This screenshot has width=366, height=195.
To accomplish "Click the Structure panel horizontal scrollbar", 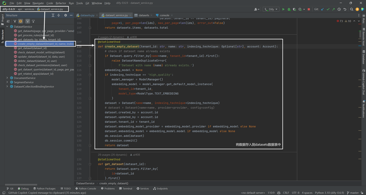I will (21, 184).
